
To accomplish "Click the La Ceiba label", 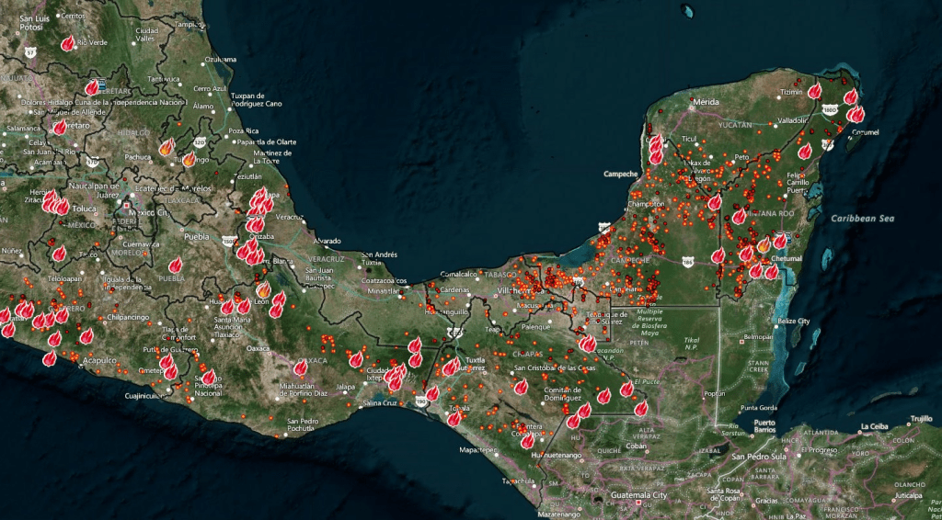I will point(874,427).
